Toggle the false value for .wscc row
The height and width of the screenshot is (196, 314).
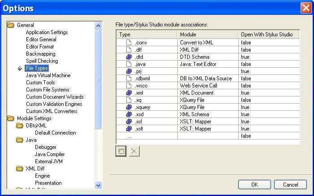coord(268,86)
